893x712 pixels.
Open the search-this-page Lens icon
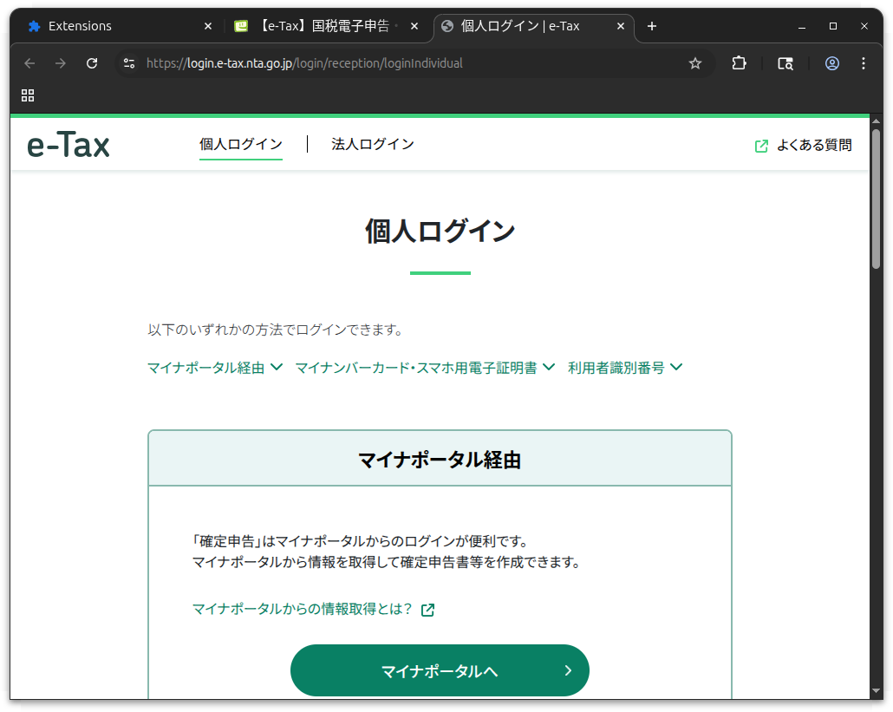(785, 63)
